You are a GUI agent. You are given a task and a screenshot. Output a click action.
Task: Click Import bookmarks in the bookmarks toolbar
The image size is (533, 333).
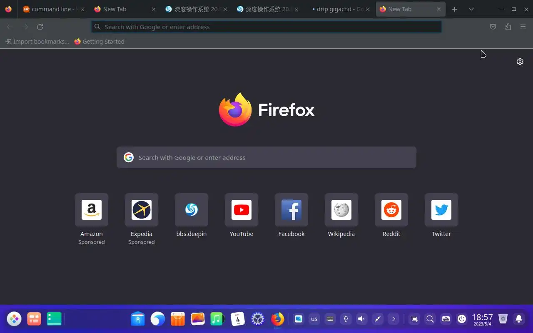pyautogui.click(x=37, y=42)
